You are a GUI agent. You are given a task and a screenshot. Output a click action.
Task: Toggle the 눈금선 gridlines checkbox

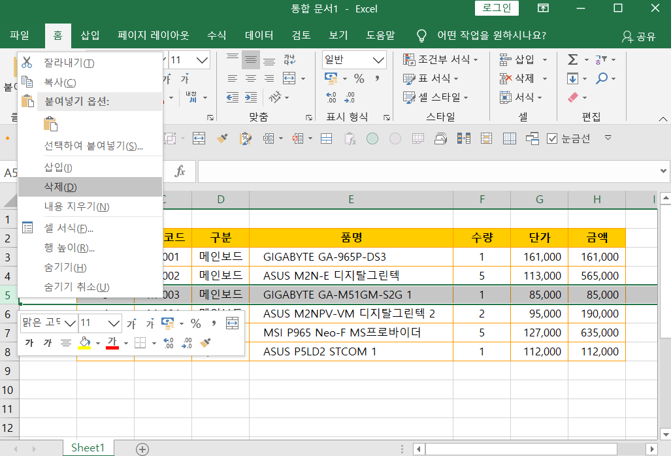tap(552, 138)
